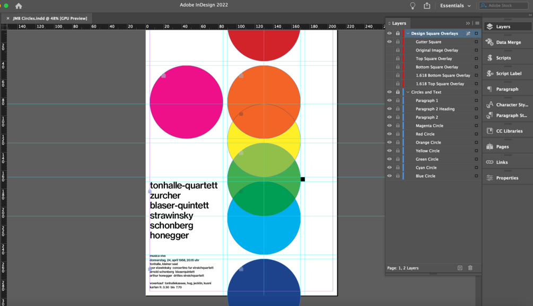This screenshot has width=533, height=306.
Task: Open the CC Libraries panel
Action: click(508, 131)
